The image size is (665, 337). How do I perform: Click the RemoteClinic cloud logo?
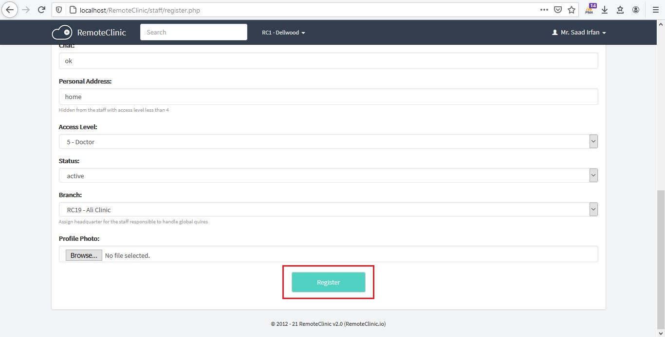(62, 33)
